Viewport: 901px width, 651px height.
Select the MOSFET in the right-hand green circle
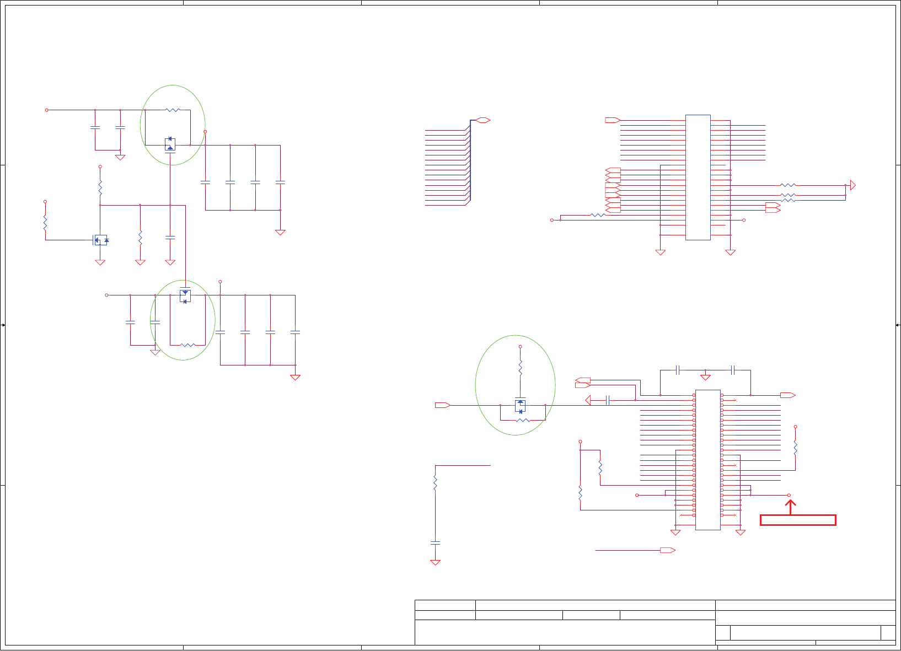tap(521, 406)
